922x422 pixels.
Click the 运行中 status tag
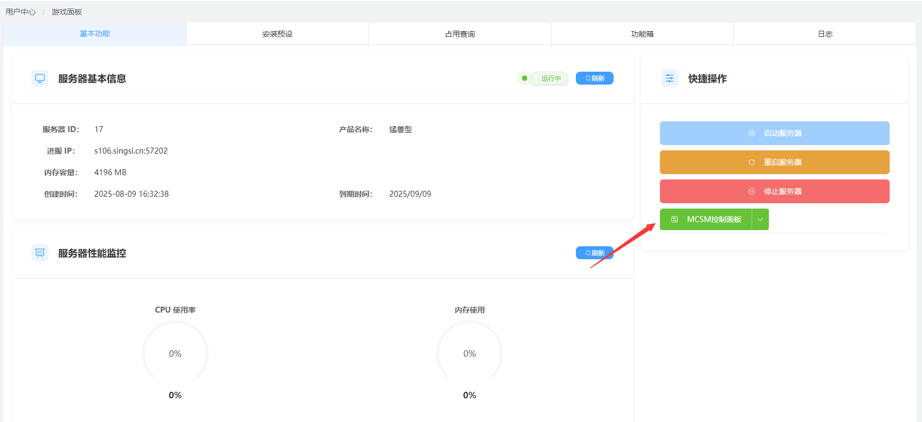tap(551, 78)
